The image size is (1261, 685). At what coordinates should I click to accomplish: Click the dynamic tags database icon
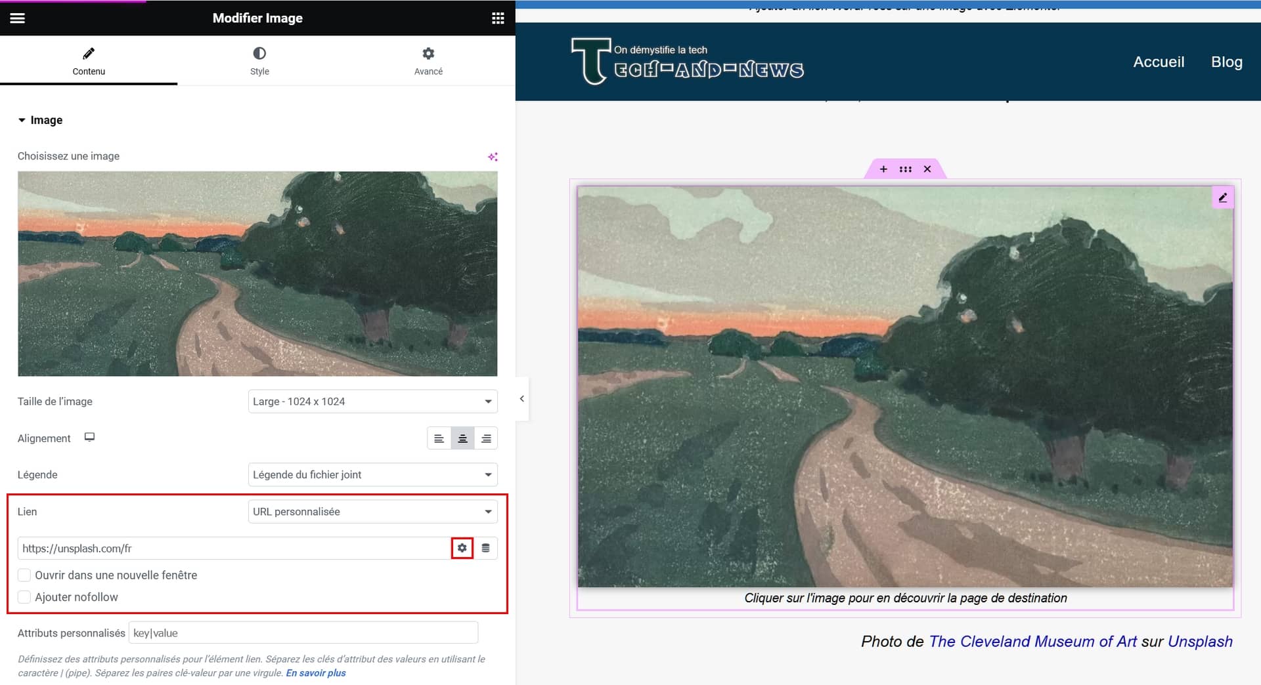coord(485,548)
